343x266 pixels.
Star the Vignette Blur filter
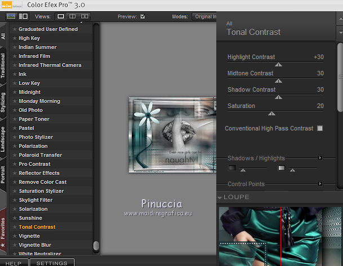click(x=15, y=245)
